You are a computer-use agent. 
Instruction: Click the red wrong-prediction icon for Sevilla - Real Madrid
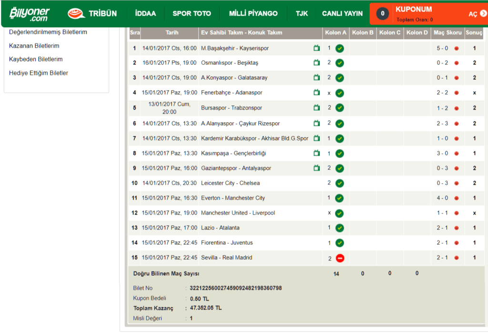point(340,258)
